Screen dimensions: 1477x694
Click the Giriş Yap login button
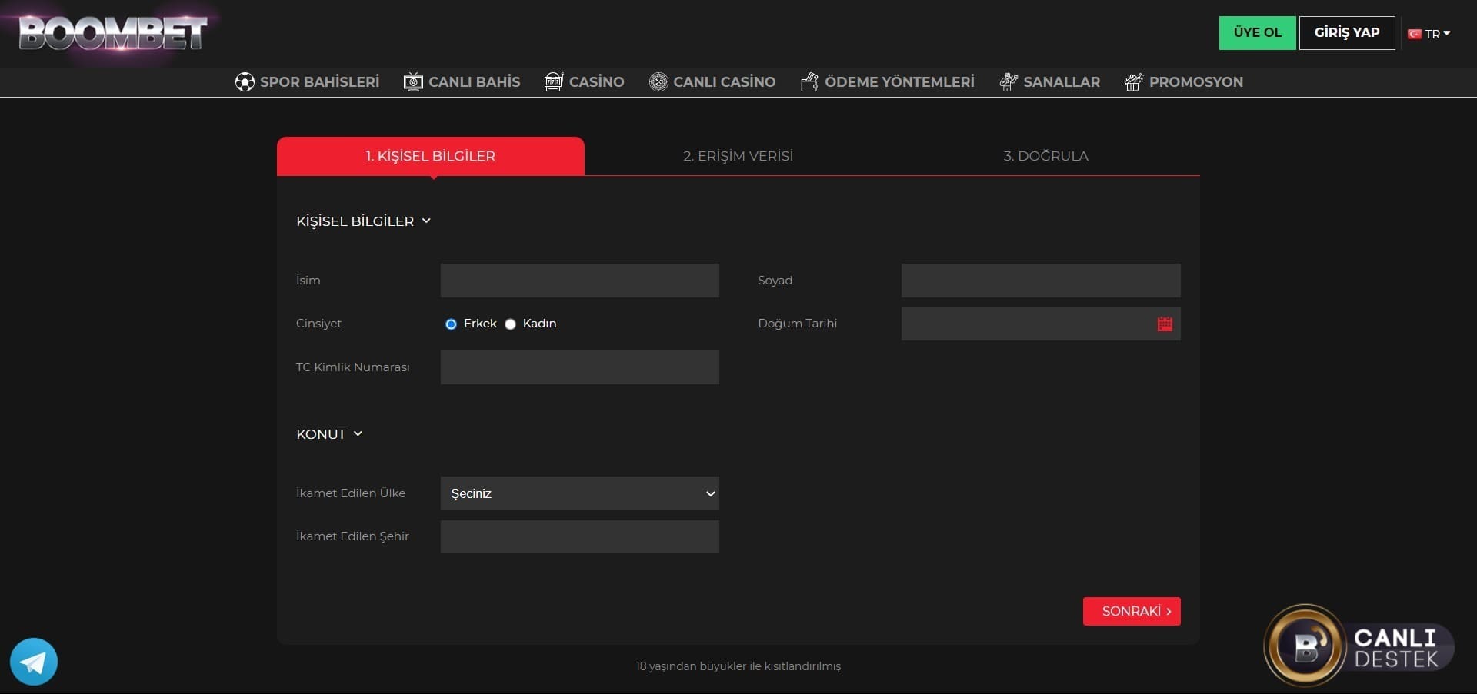(x=1346, y=33)
